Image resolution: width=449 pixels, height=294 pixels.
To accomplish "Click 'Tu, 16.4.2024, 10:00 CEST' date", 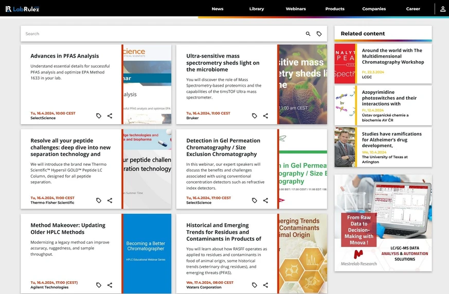I will [x=53, y=113].
